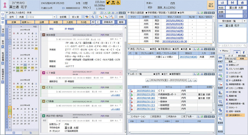
Task: Open the 受付患者一覧 dropdown arrow
Action: [245, 21]
